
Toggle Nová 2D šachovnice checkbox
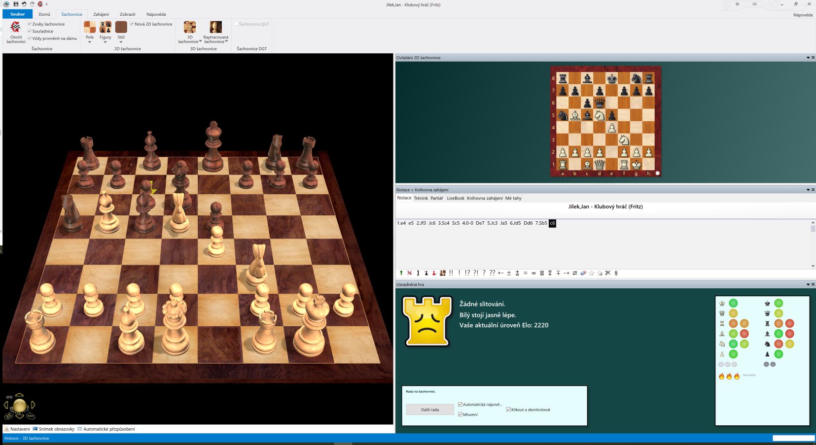coord(132,24)
